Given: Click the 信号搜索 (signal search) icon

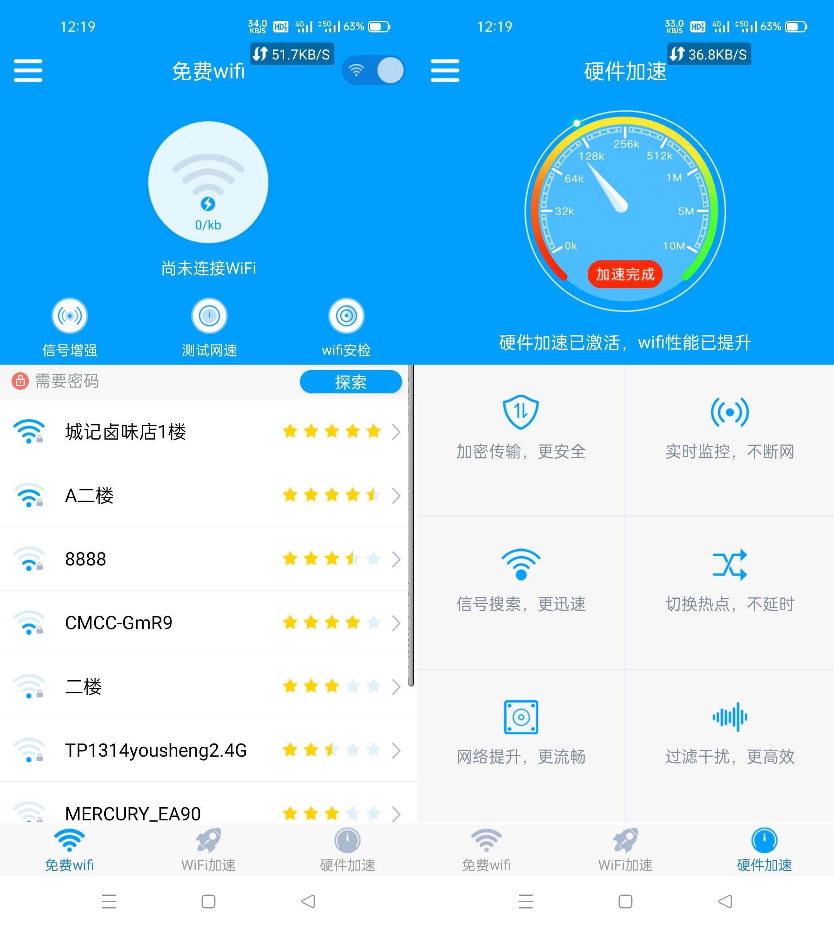Looking at the screenshot, I should (522, 566).
